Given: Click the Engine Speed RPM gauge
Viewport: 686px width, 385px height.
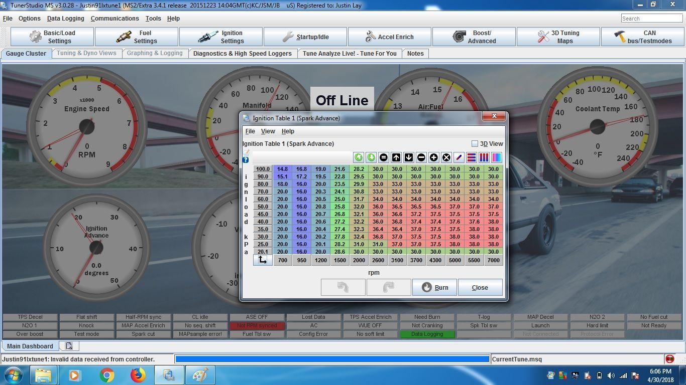Looking at the screenshot, I should tap(86, 126).
